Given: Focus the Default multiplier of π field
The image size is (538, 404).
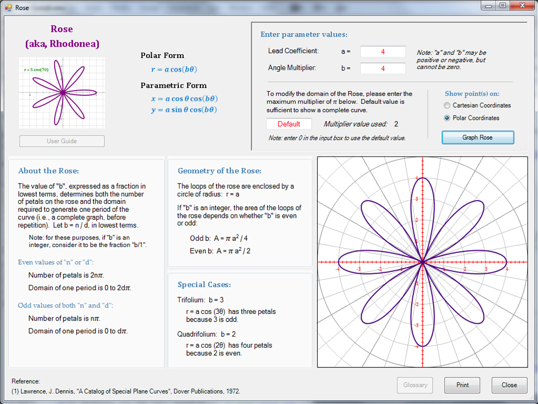Looking at the screenshot, I should click(x=289, y=124).
